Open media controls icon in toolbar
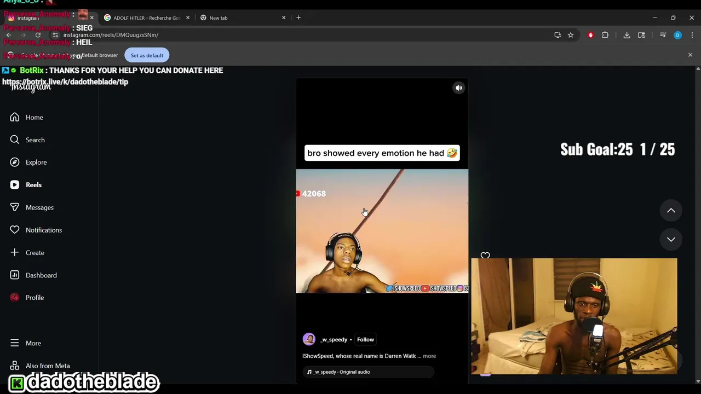The image size is (701, 394). 663,35
